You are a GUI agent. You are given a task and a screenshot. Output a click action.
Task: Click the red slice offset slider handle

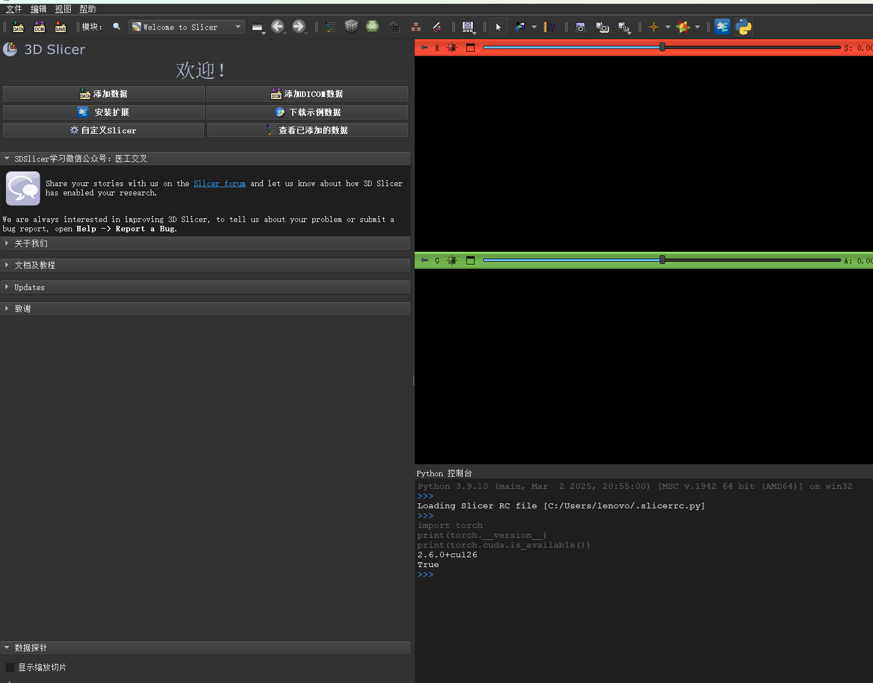point(662,47)
